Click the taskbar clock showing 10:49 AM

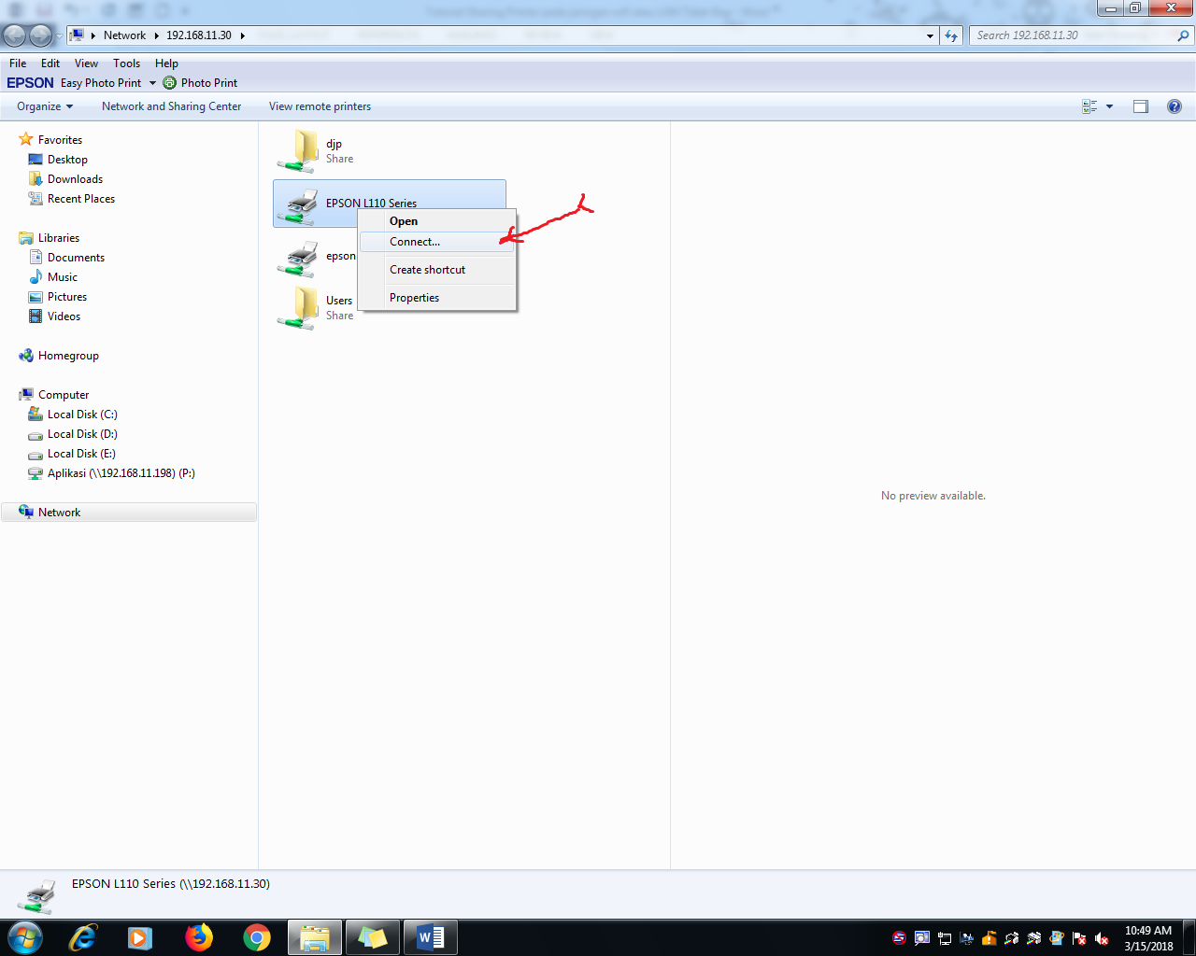pyautogui.click(x=1148, y=938)
